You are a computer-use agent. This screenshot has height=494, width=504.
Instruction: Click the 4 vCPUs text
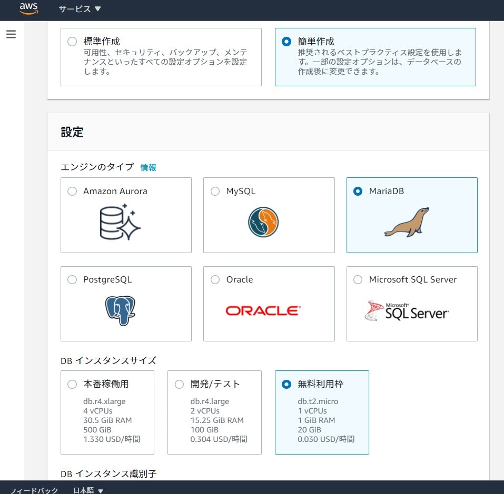[98, 411]
